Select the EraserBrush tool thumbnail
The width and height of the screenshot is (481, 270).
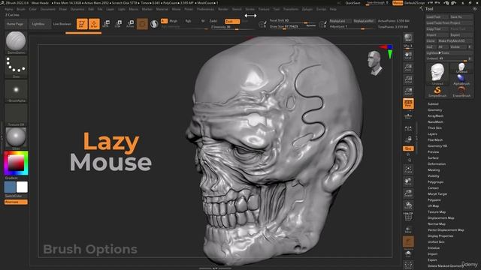click(461, 91)
